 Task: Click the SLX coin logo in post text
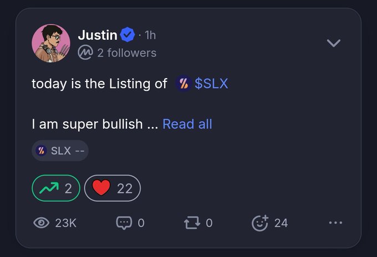[184, 84]
